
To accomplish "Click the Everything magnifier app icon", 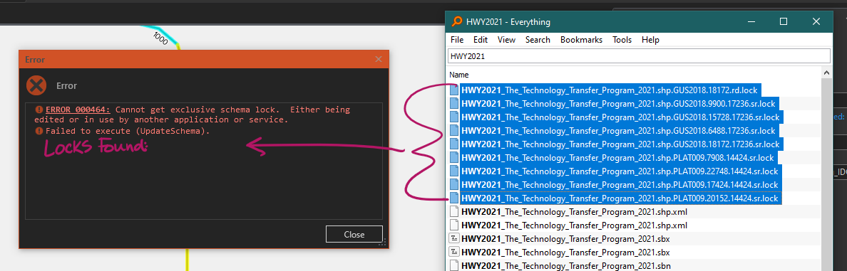I will [x=458, y=22].
